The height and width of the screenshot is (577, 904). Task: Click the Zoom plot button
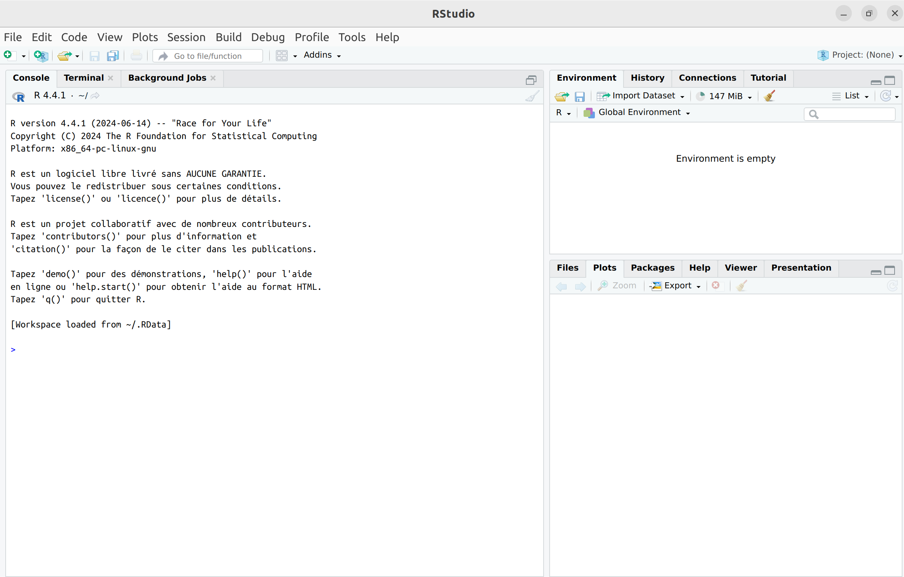click(x=617, y=286)
